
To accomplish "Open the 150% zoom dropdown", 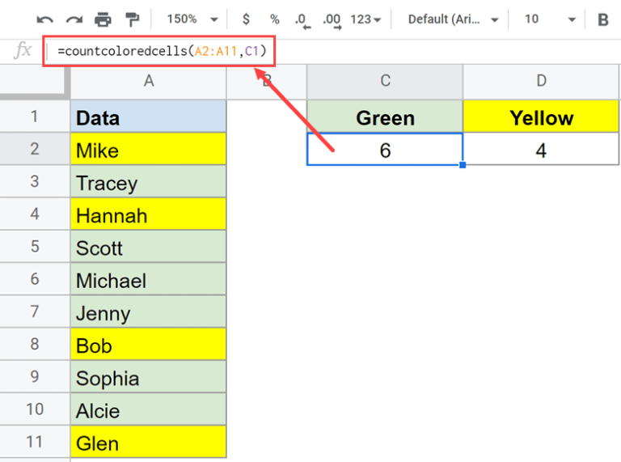I will tap(192, 19).
